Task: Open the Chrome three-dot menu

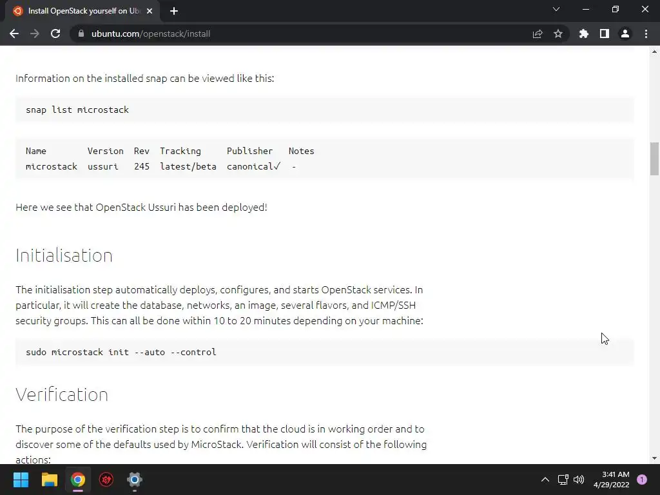Action: tap(646, 34)
